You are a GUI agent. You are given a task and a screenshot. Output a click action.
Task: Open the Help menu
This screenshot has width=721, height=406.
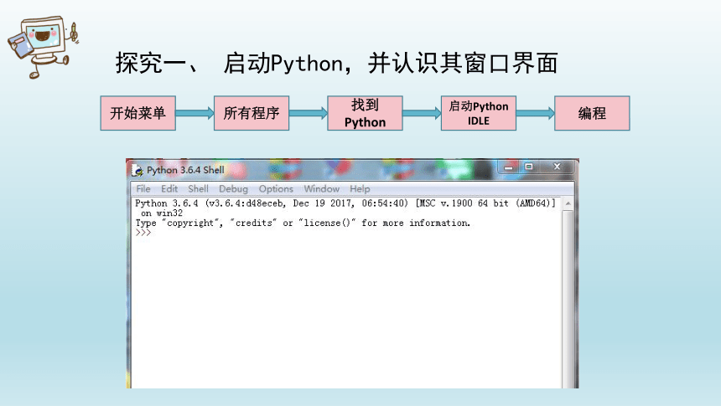coord(360,188)
